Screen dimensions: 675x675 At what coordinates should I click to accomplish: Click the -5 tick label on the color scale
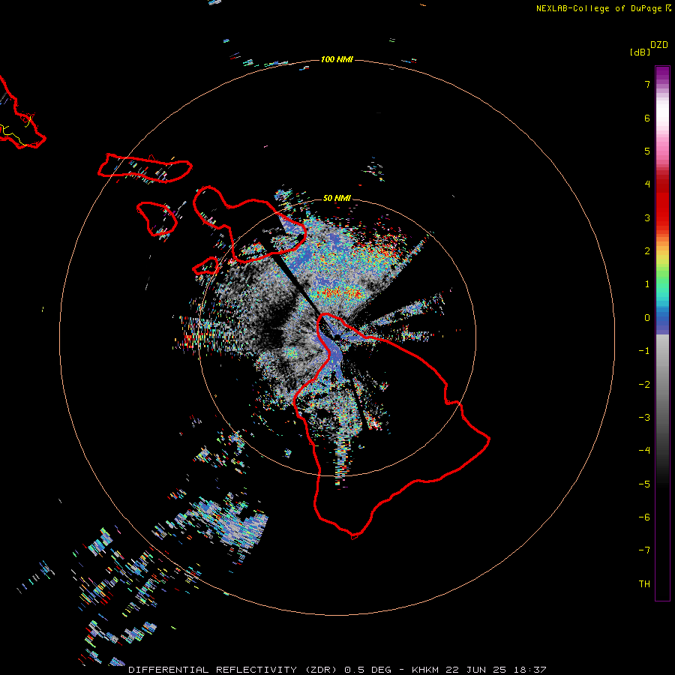click(x=644, y=484)
